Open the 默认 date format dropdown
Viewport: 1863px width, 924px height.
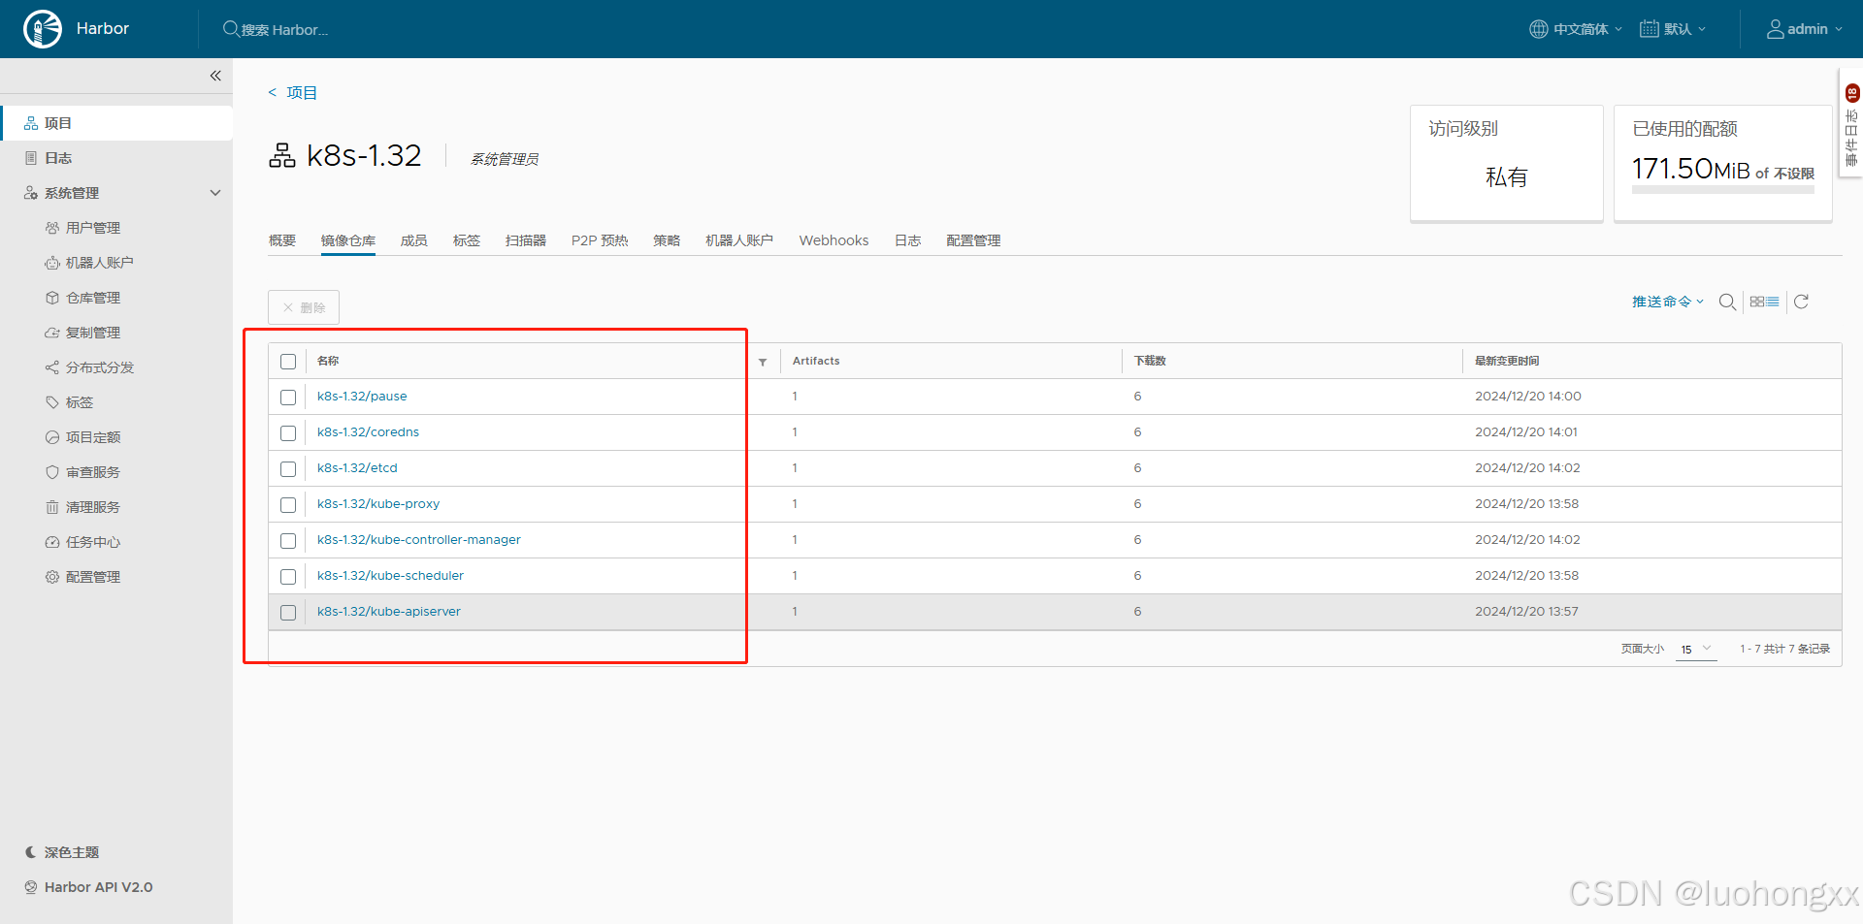(x=1673, y=29)
